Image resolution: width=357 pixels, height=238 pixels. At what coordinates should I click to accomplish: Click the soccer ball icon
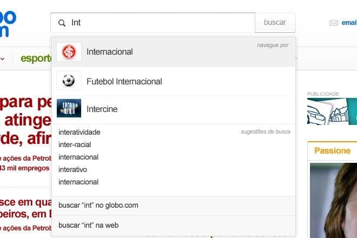(69, 81)
